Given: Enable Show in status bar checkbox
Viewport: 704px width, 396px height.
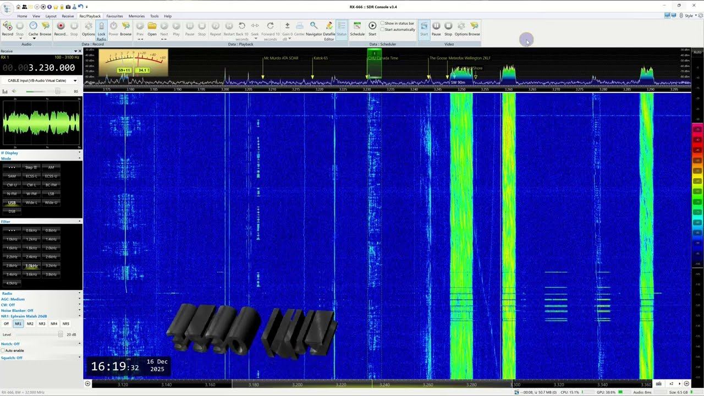Looking at the screenshot, I should 383,24.
